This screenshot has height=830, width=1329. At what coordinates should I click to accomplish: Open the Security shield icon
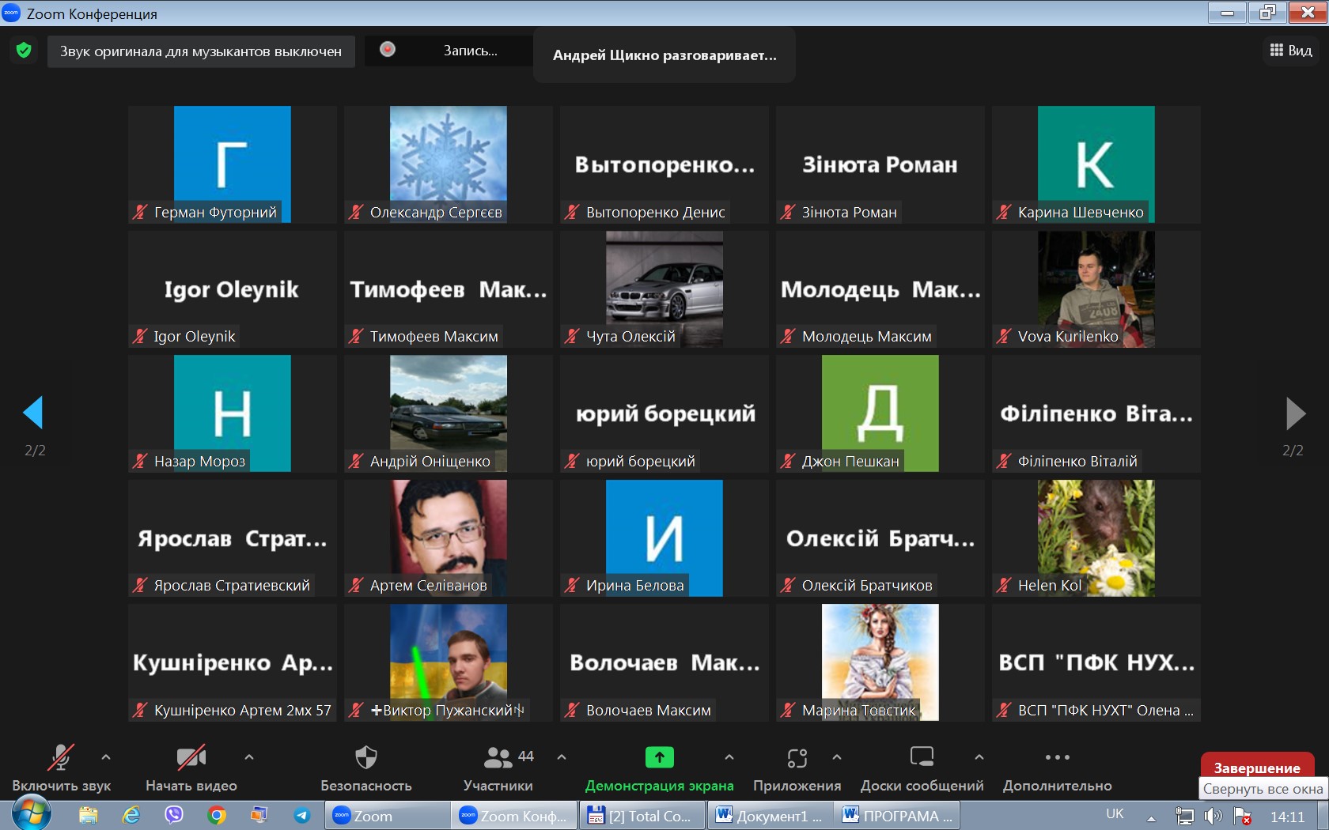click(366, 757)
